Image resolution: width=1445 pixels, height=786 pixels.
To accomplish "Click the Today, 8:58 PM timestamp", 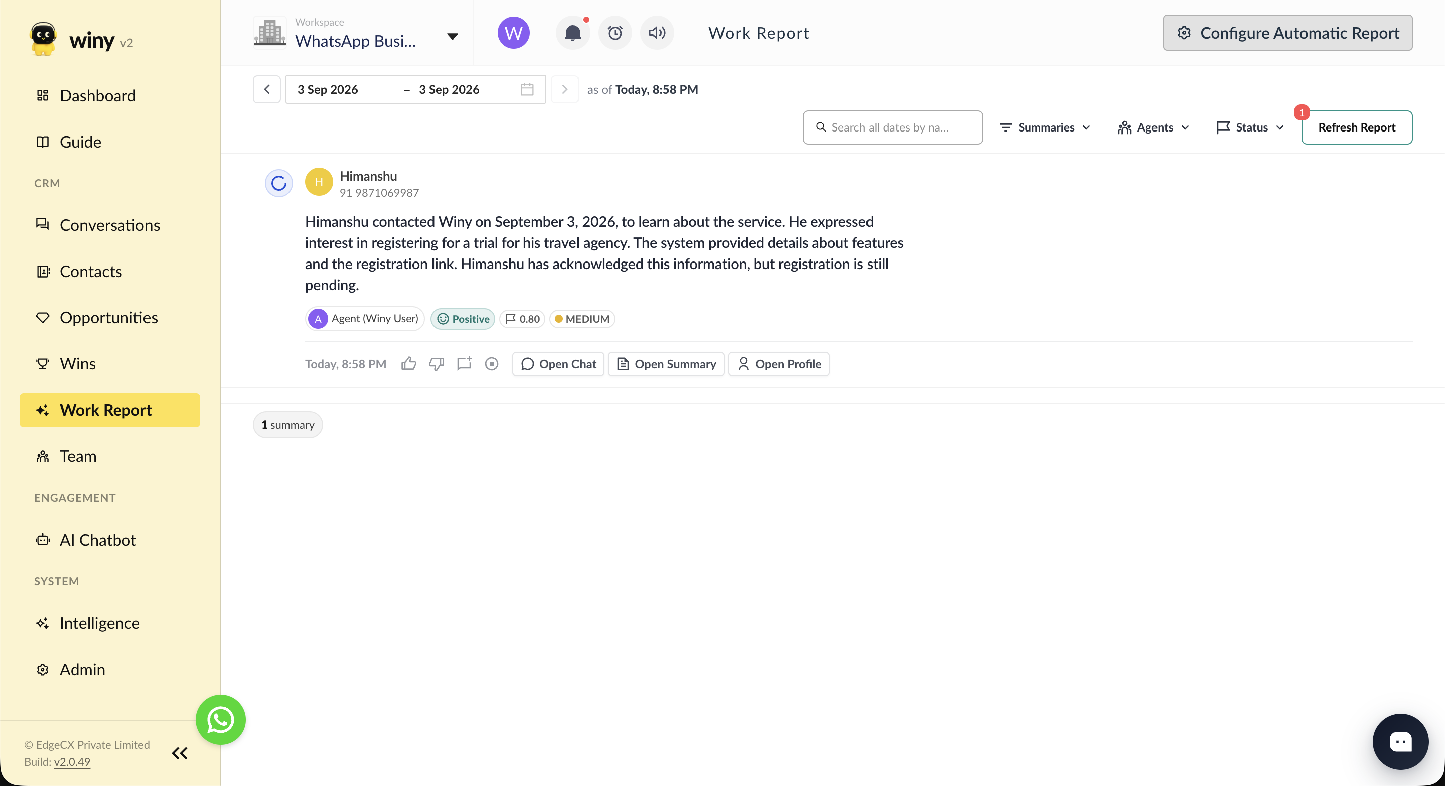I will click(x=346, y=364).
